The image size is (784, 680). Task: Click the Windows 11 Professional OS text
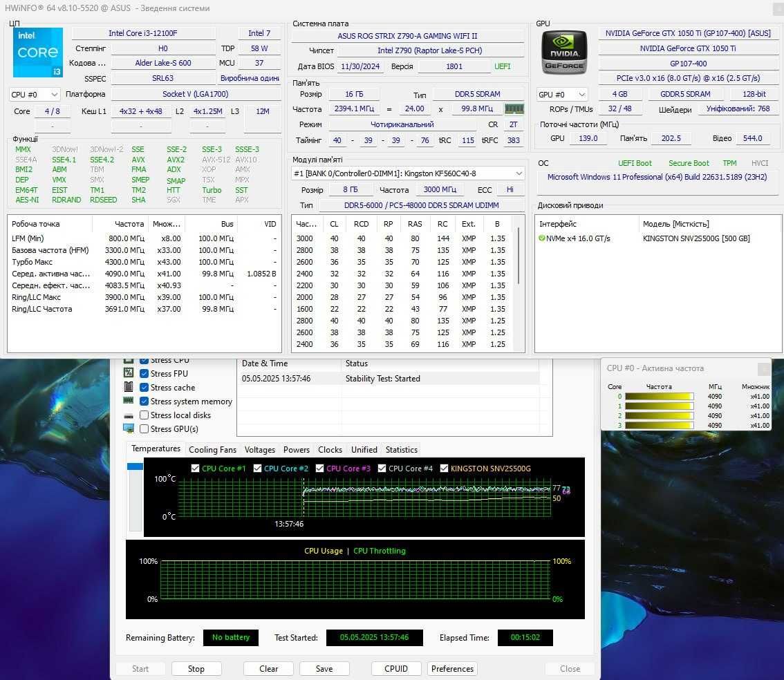[657, 177]
